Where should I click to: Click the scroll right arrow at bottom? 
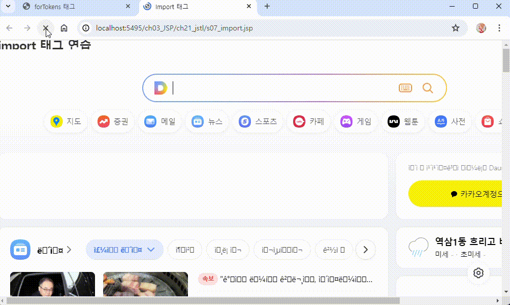pyautogui.click(x=498, y=300)
